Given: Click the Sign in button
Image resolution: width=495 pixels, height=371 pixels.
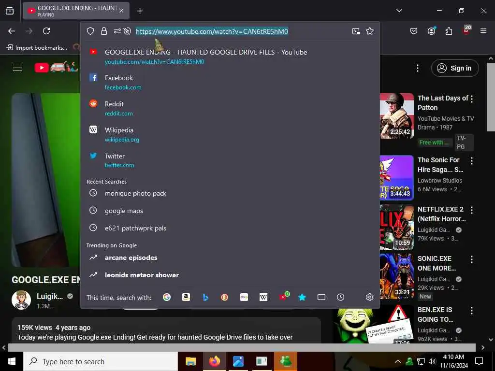Looking at the screenshot, I should pos(455,68).
